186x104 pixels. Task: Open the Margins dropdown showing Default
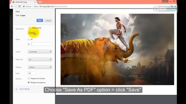[40, 67]
